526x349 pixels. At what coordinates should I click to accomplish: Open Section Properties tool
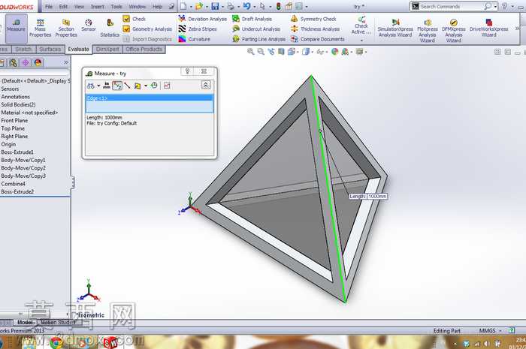pos(66,28)
